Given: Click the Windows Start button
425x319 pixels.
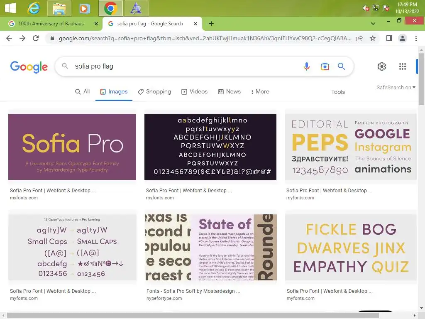Looking at the screenshot, I should (x=10, y=8).
